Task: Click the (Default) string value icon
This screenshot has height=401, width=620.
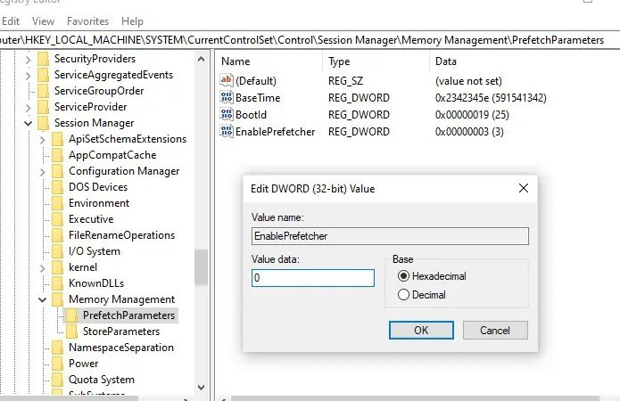Action: (226, 80)
